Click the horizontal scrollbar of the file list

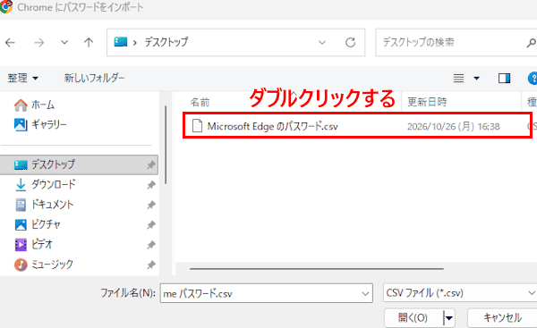click(x=317, y=269)
